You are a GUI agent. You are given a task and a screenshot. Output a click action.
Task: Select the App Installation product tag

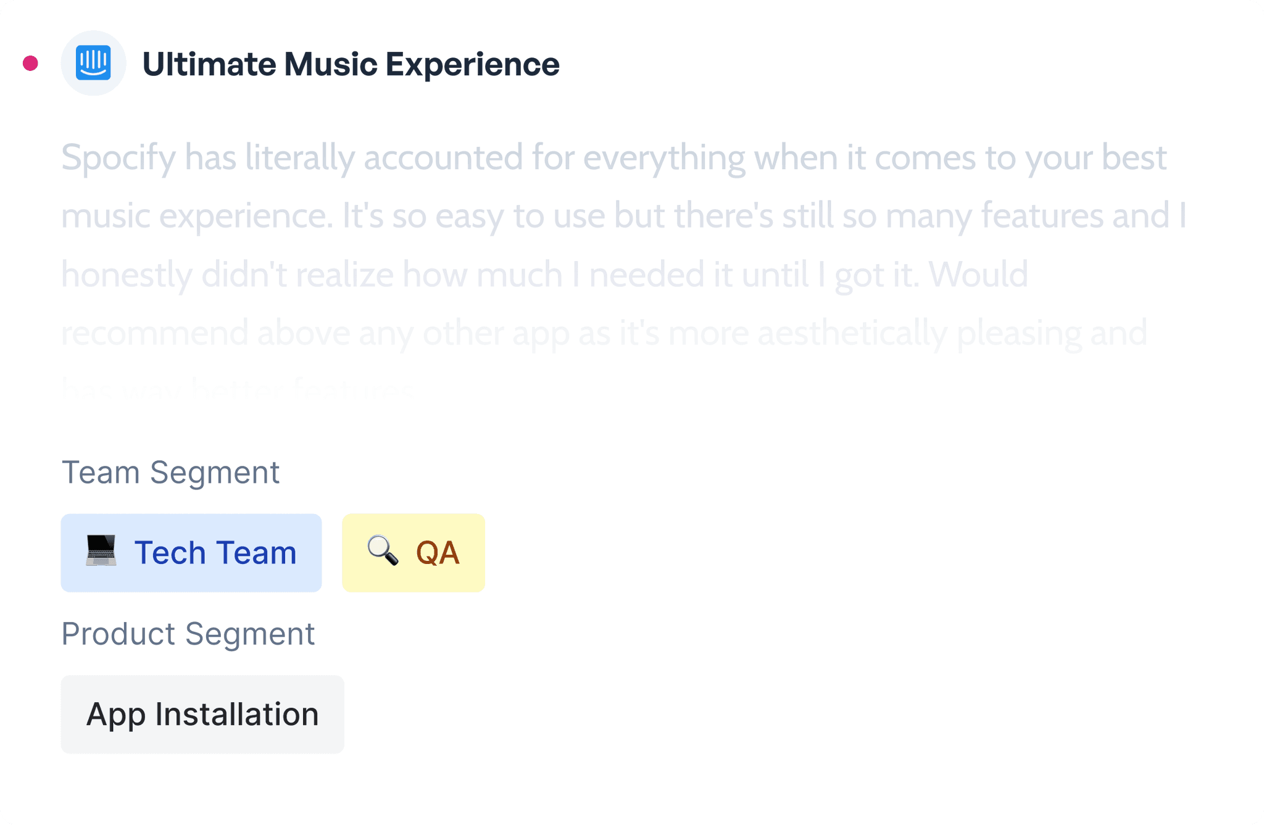pos(202,714)
